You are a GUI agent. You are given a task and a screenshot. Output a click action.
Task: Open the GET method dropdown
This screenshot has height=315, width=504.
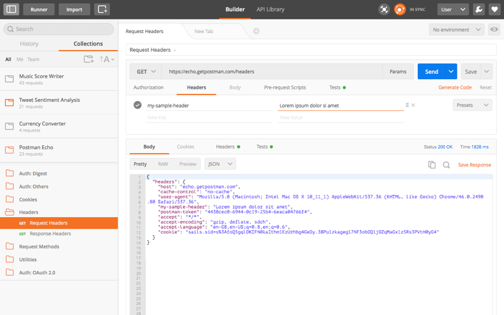click(146, 72)
